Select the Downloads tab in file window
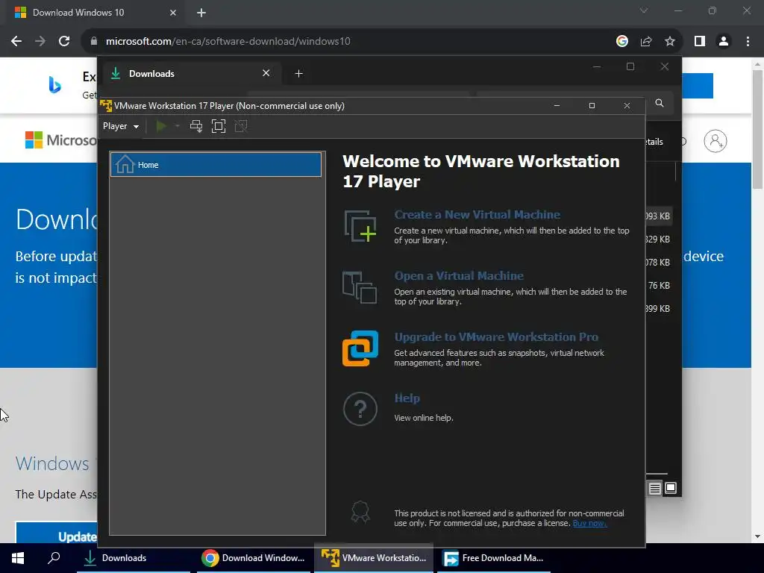Image resolution: width=764 pixels, height=573 pixels. click(190, 74)
